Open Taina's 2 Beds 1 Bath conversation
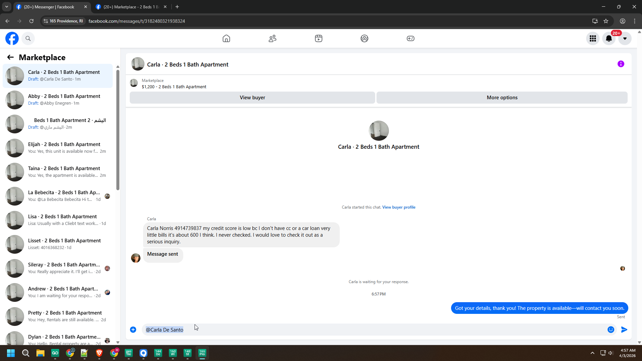 click(58, 172)
